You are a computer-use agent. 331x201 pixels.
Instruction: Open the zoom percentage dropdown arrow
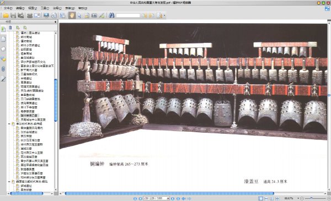click(x=298, y=198)
